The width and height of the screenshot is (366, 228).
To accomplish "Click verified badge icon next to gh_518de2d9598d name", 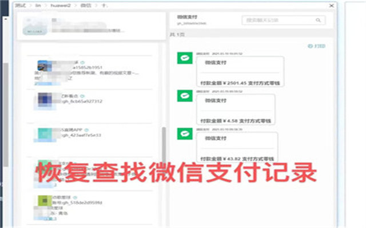I will (75, 198).
